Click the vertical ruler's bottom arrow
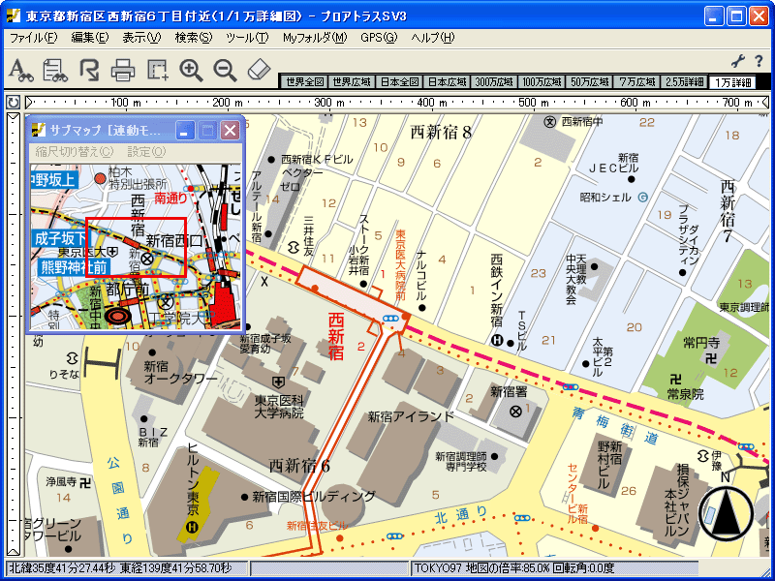Viewport: 775px width, 581px height. point(13,551)
